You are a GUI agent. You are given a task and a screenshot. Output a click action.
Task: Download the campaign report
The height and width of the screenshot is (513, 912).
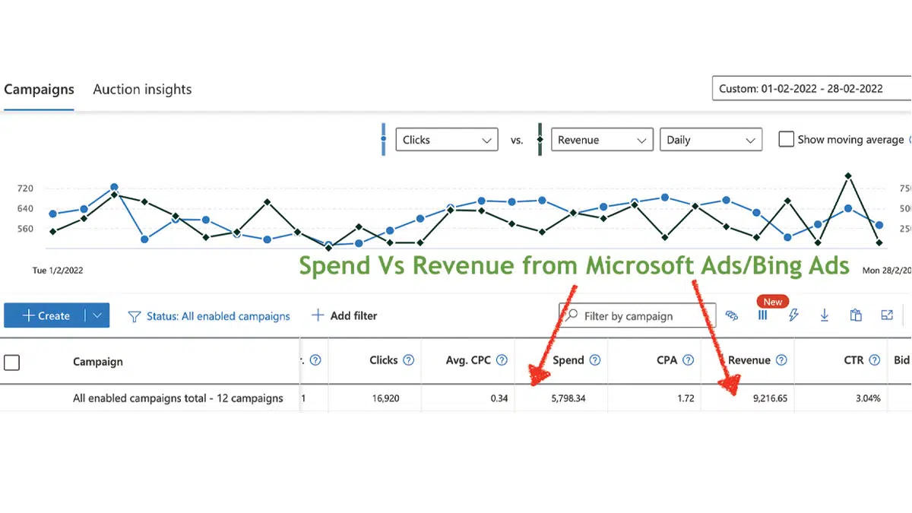(825, 315)
